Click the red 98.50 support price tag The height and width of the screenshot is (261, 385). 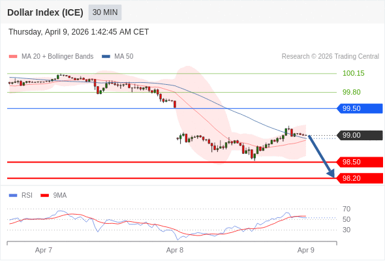tap(360, 162)
